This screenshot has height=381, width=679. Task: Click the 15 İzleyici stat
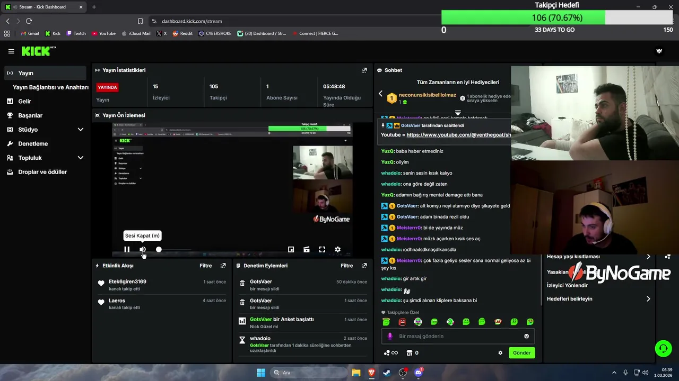161,92
